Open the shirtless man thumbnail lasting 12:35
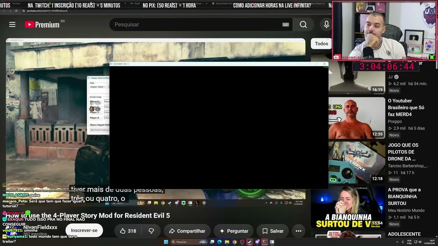 tap(357, 118)
